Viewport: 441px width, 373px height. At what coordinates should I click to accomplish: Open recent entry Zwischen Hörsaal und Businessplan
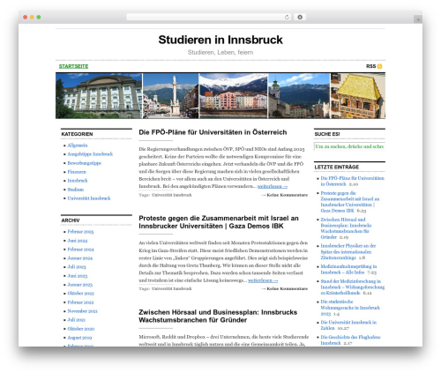(346, 228)
